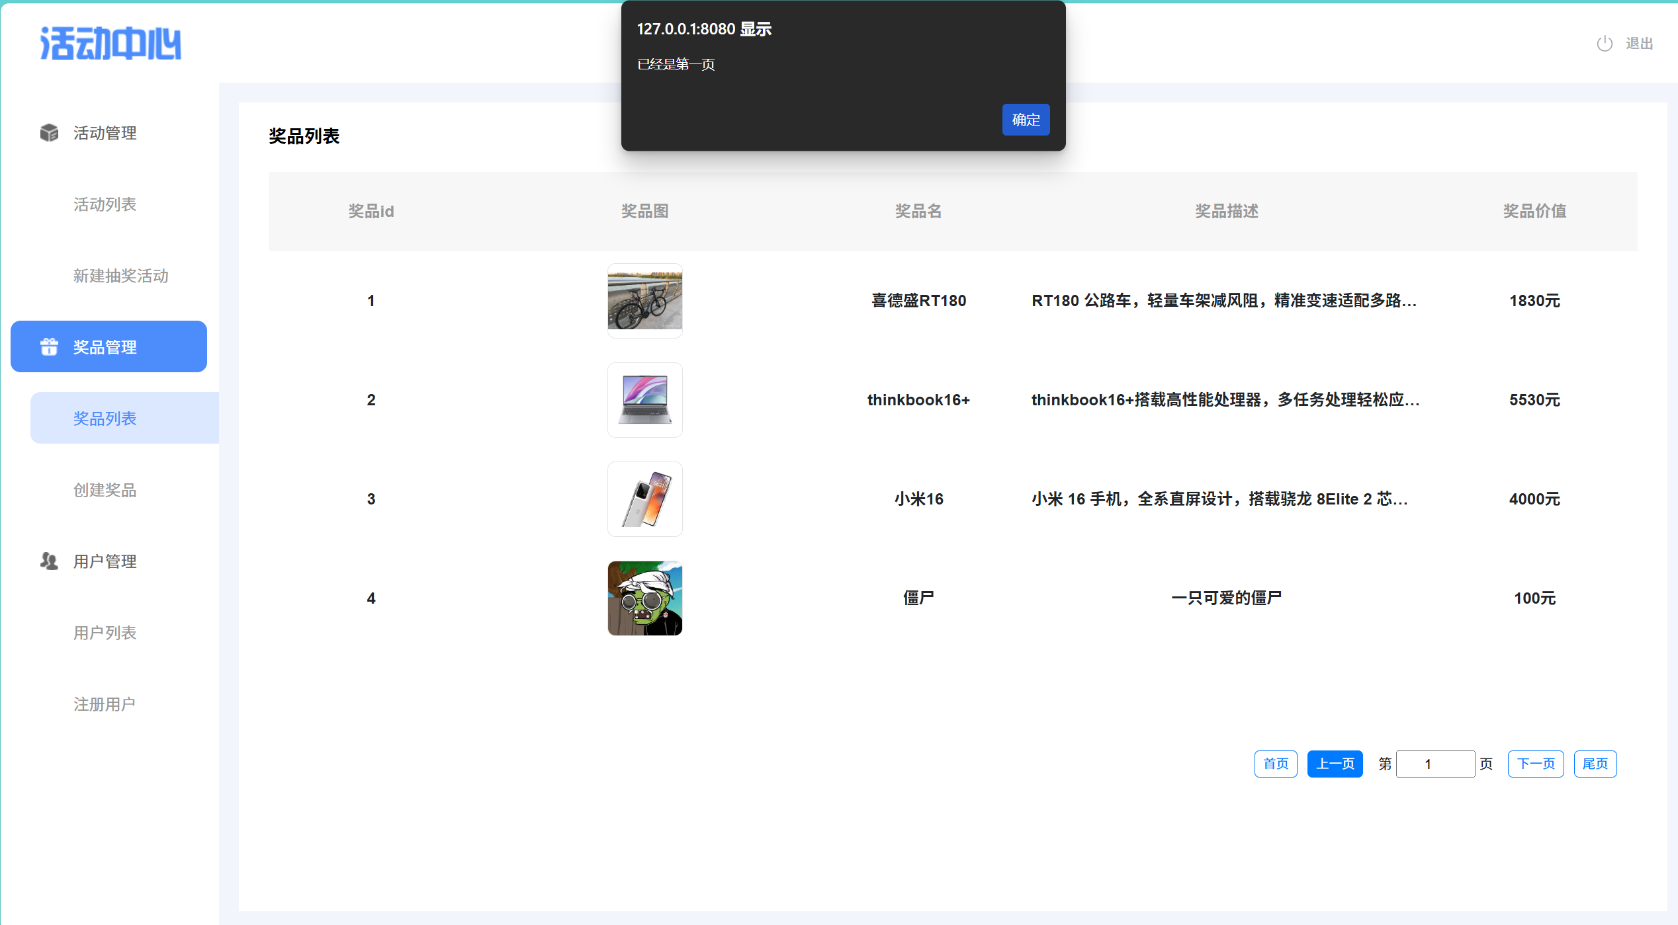Image resolution: width=1678 pixels, height=925 pixels.
Task: Click the 活动管理 cube icon
Action: coord(49,133)
